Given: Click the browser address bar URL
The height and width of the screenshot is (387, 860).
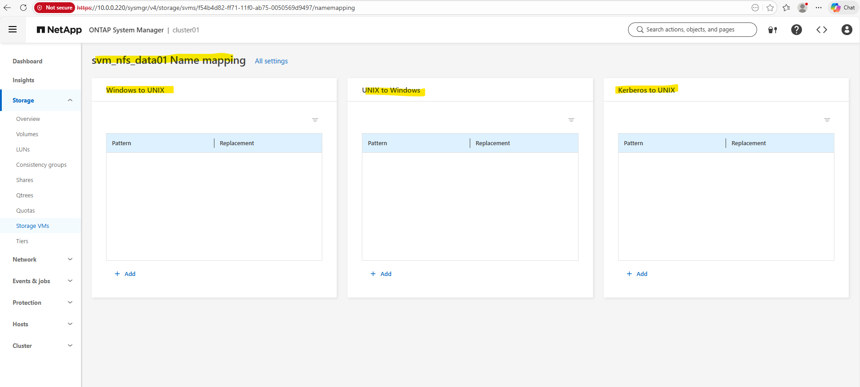Looking at the screenshot, I should pyautogui.click(x=216, y=8).
